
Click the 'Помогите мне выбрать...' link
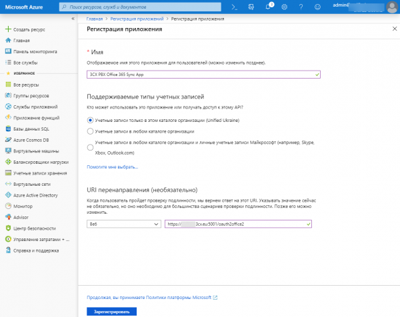tap(112, 166)
